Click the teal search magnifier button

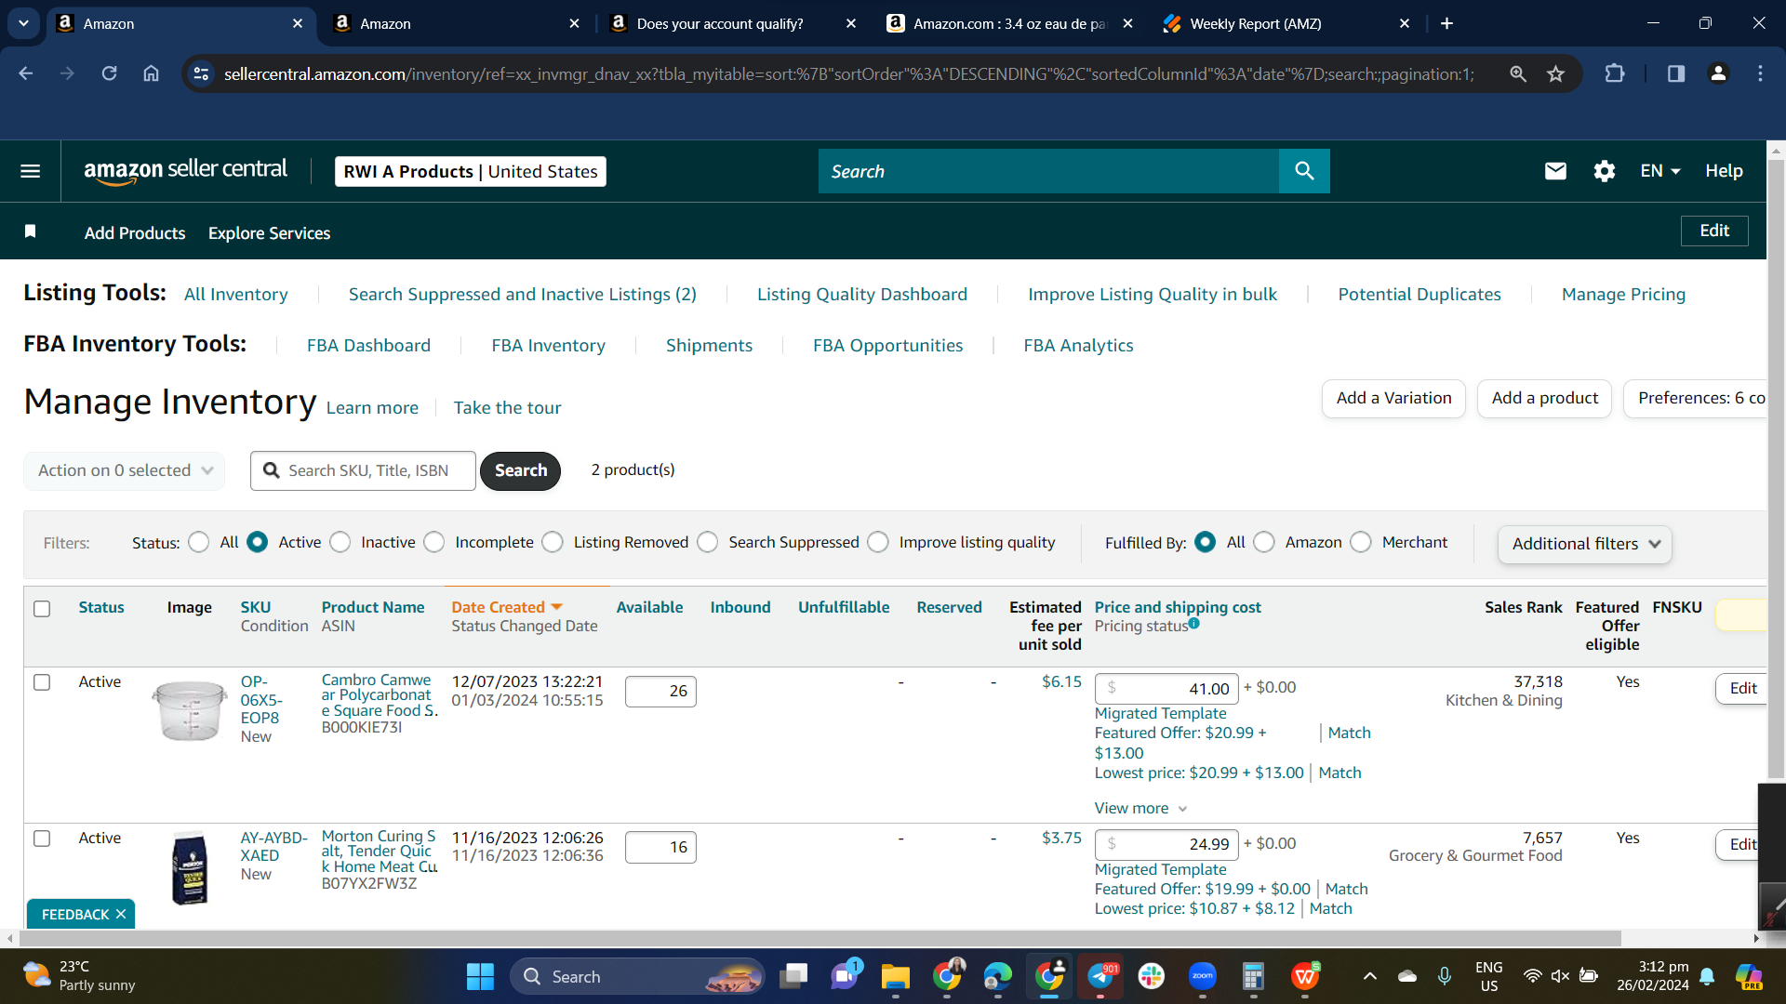[x=1304, y=171]
